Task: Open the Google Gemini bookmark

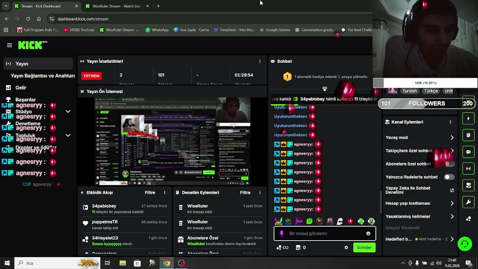Action: pyautogui.click(x=275, y=30)
